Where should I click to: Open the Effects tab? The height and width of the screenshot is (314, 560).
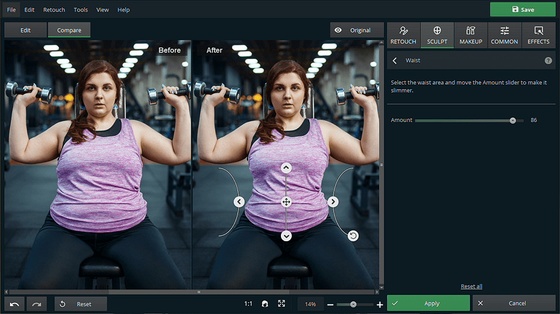pos(539,35)
